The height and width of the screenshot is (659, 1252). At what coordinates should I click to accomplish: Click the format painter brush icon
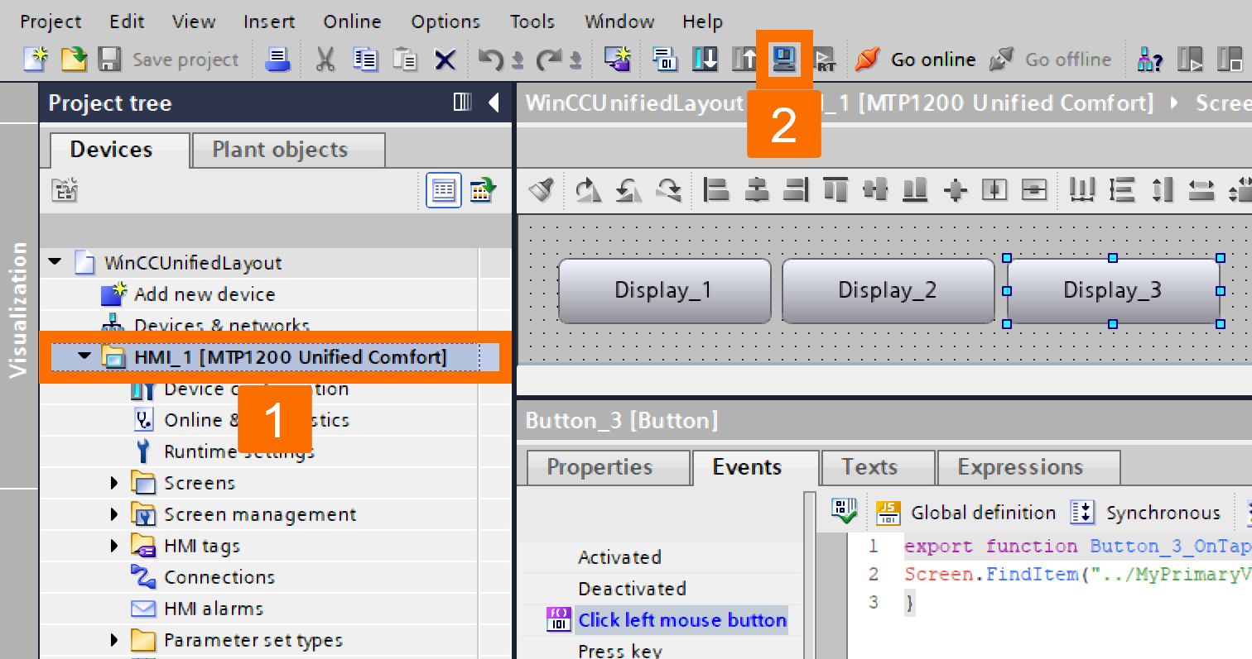(x=541, y=190)
